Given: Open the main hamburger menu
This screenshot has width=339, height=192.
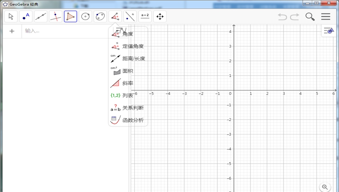Looking at the screenshot, I should pos(325,16).
